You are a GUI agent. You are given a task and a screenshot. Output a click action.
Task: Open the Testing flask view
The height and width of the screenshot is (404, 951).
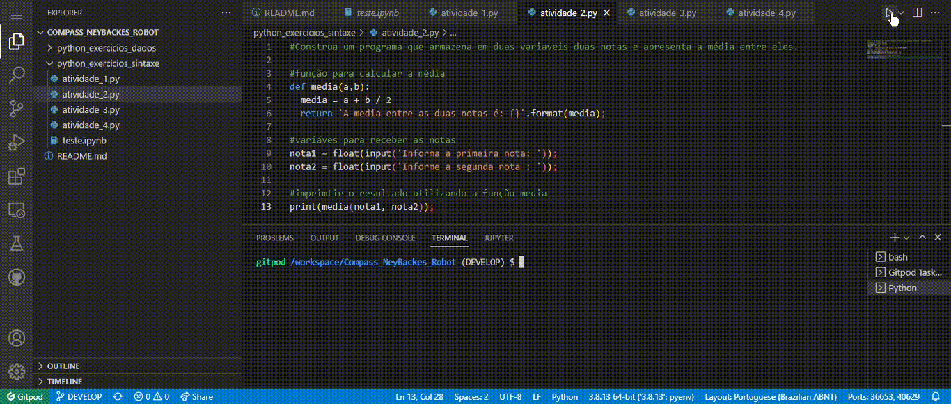(x=17, y=243)
